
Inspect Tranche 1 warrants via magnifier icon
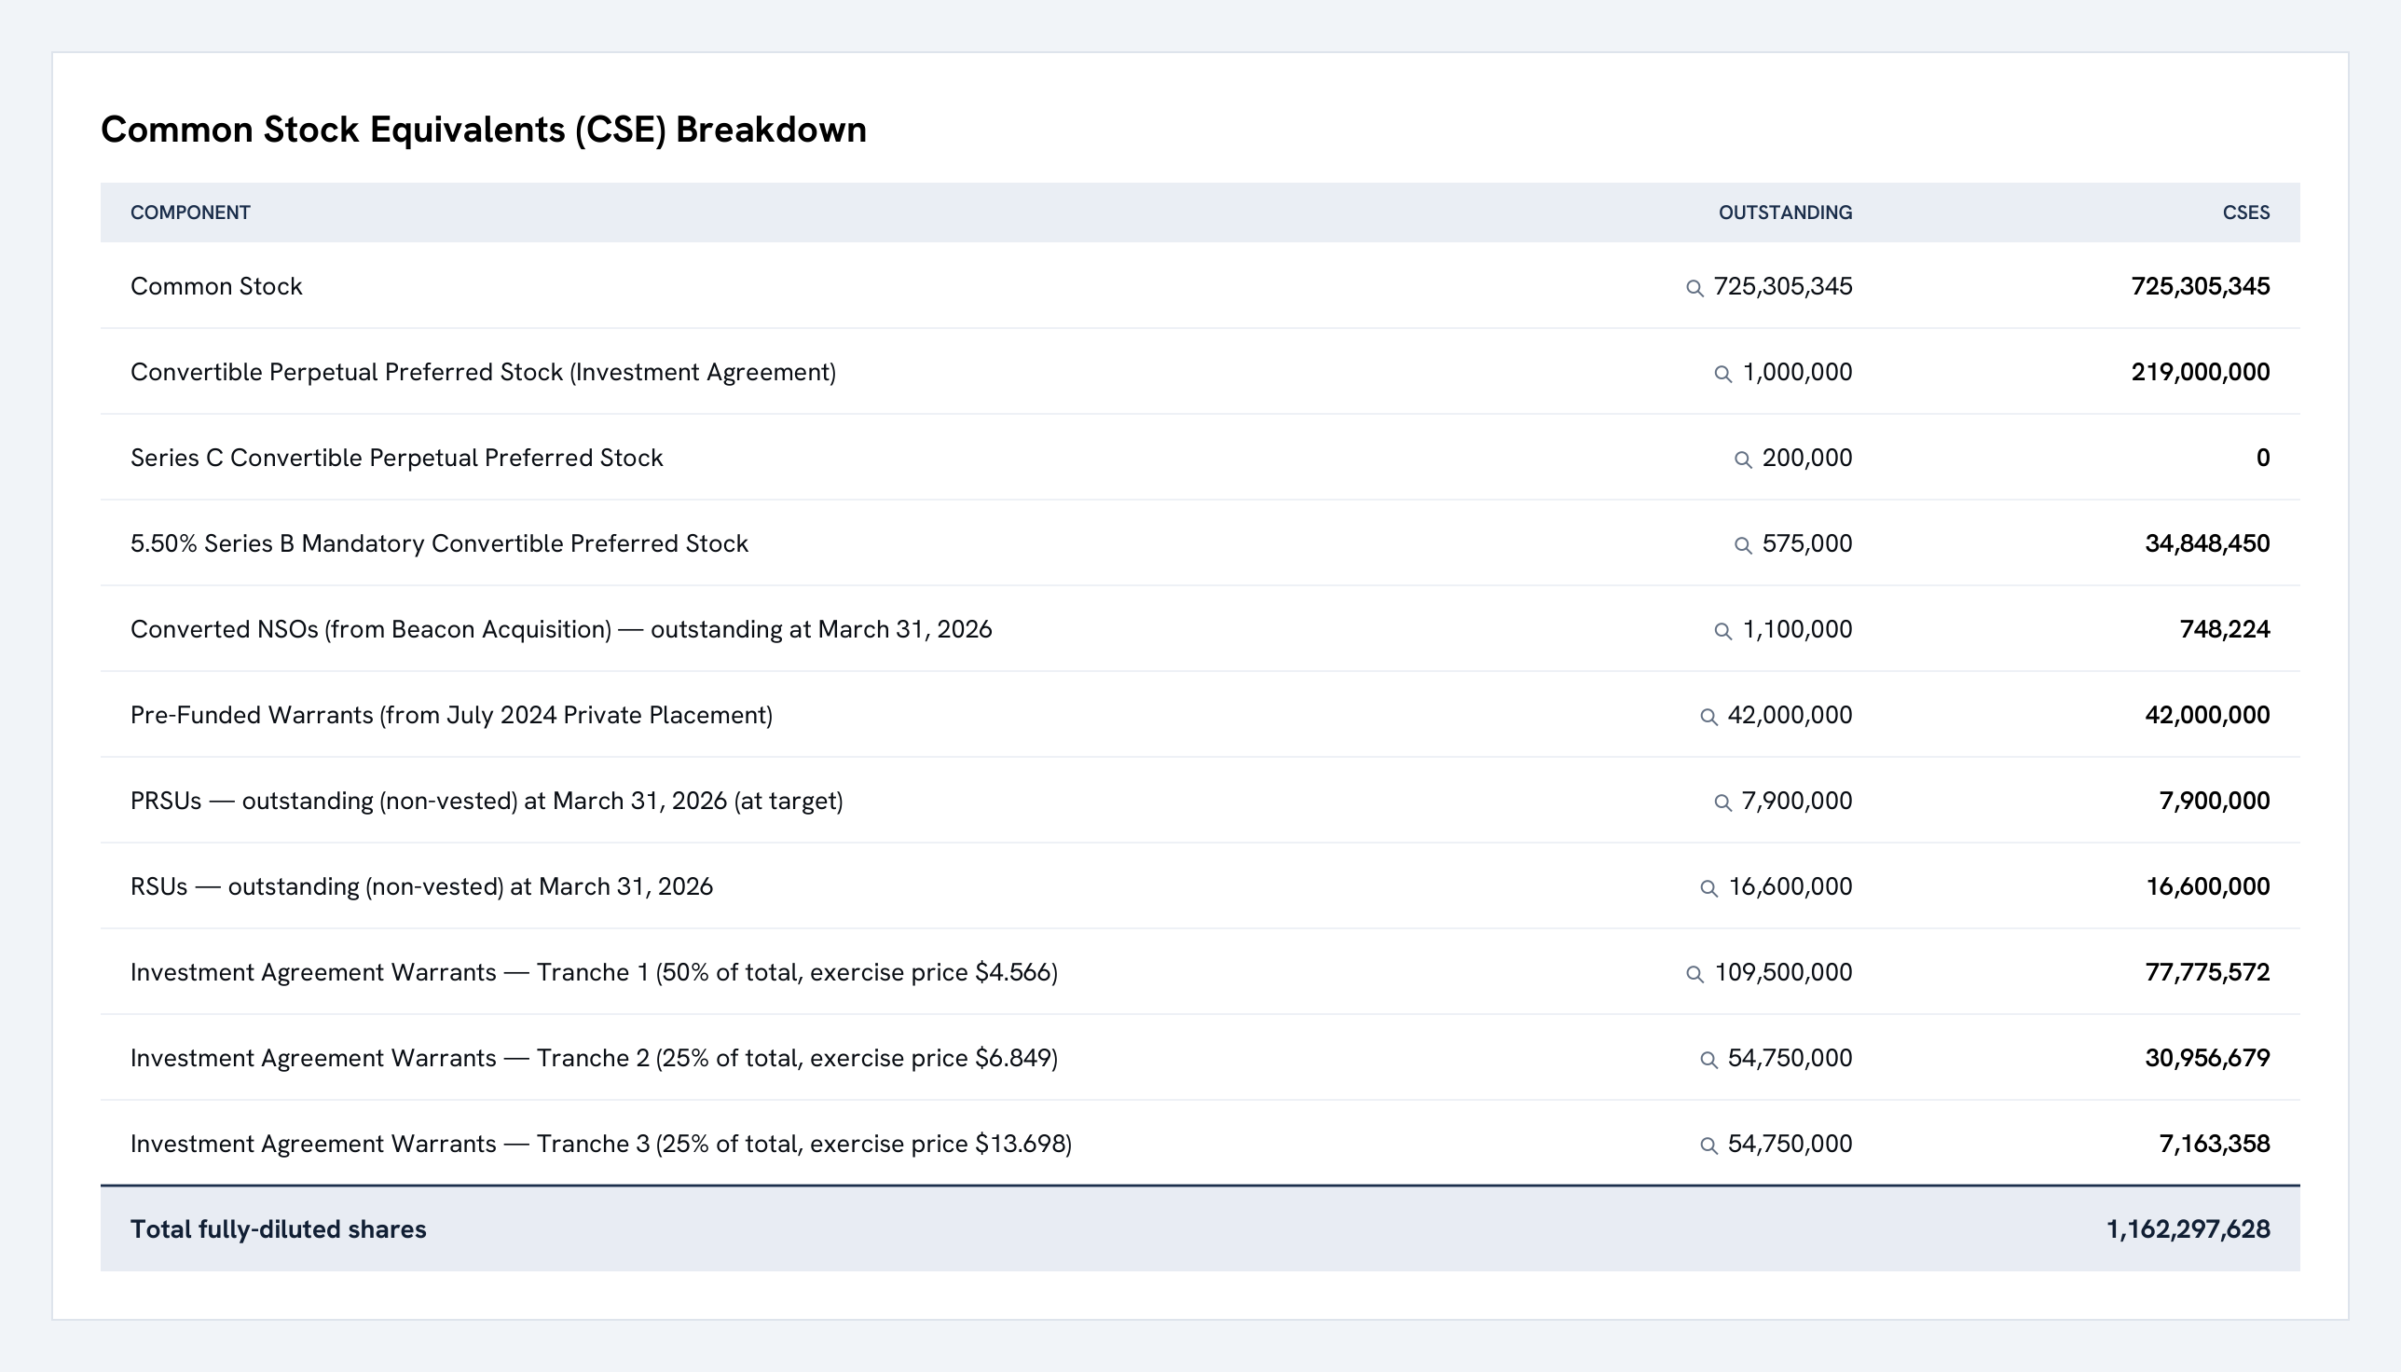coord(1694,974)
